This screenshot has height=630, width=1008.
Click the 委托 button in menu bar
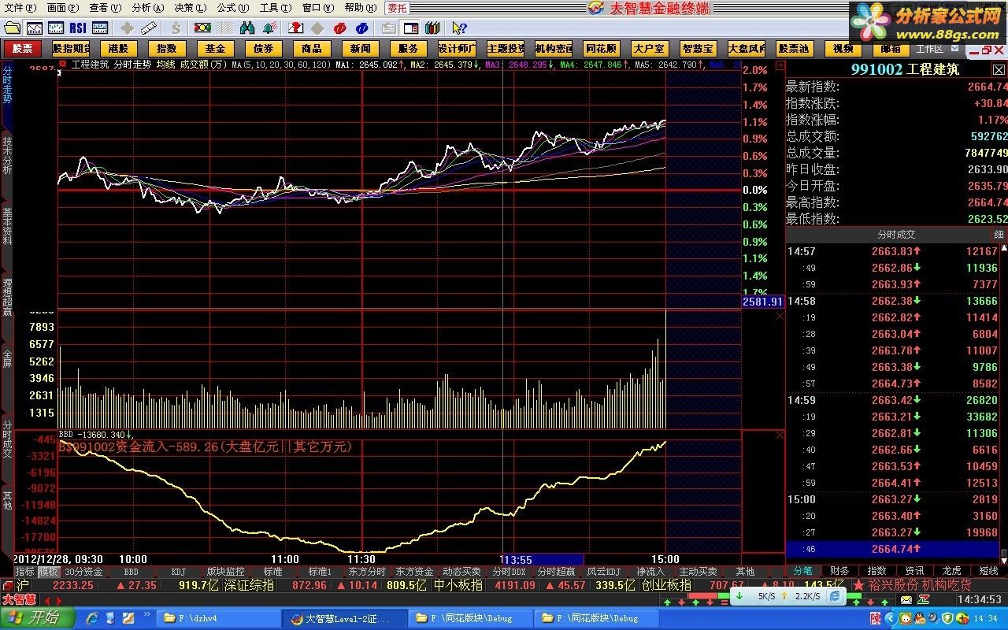tap(397, 8)
